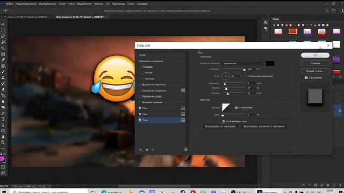
Task: Open the Окно menu
Action: [131, 4]
